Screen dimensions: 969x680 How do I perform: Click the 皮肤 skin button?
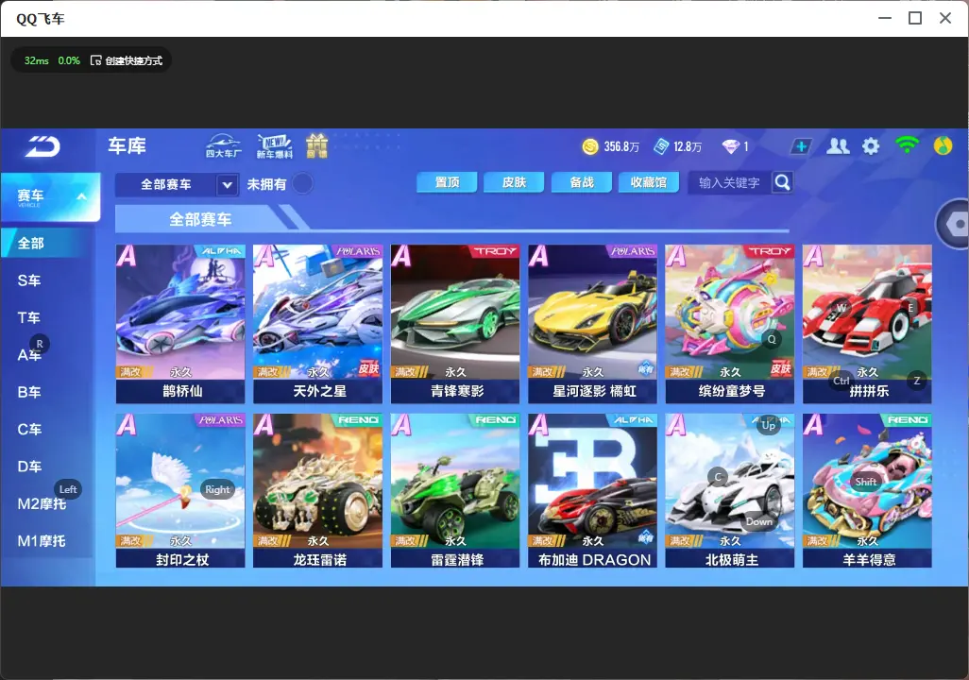point(514,182)
